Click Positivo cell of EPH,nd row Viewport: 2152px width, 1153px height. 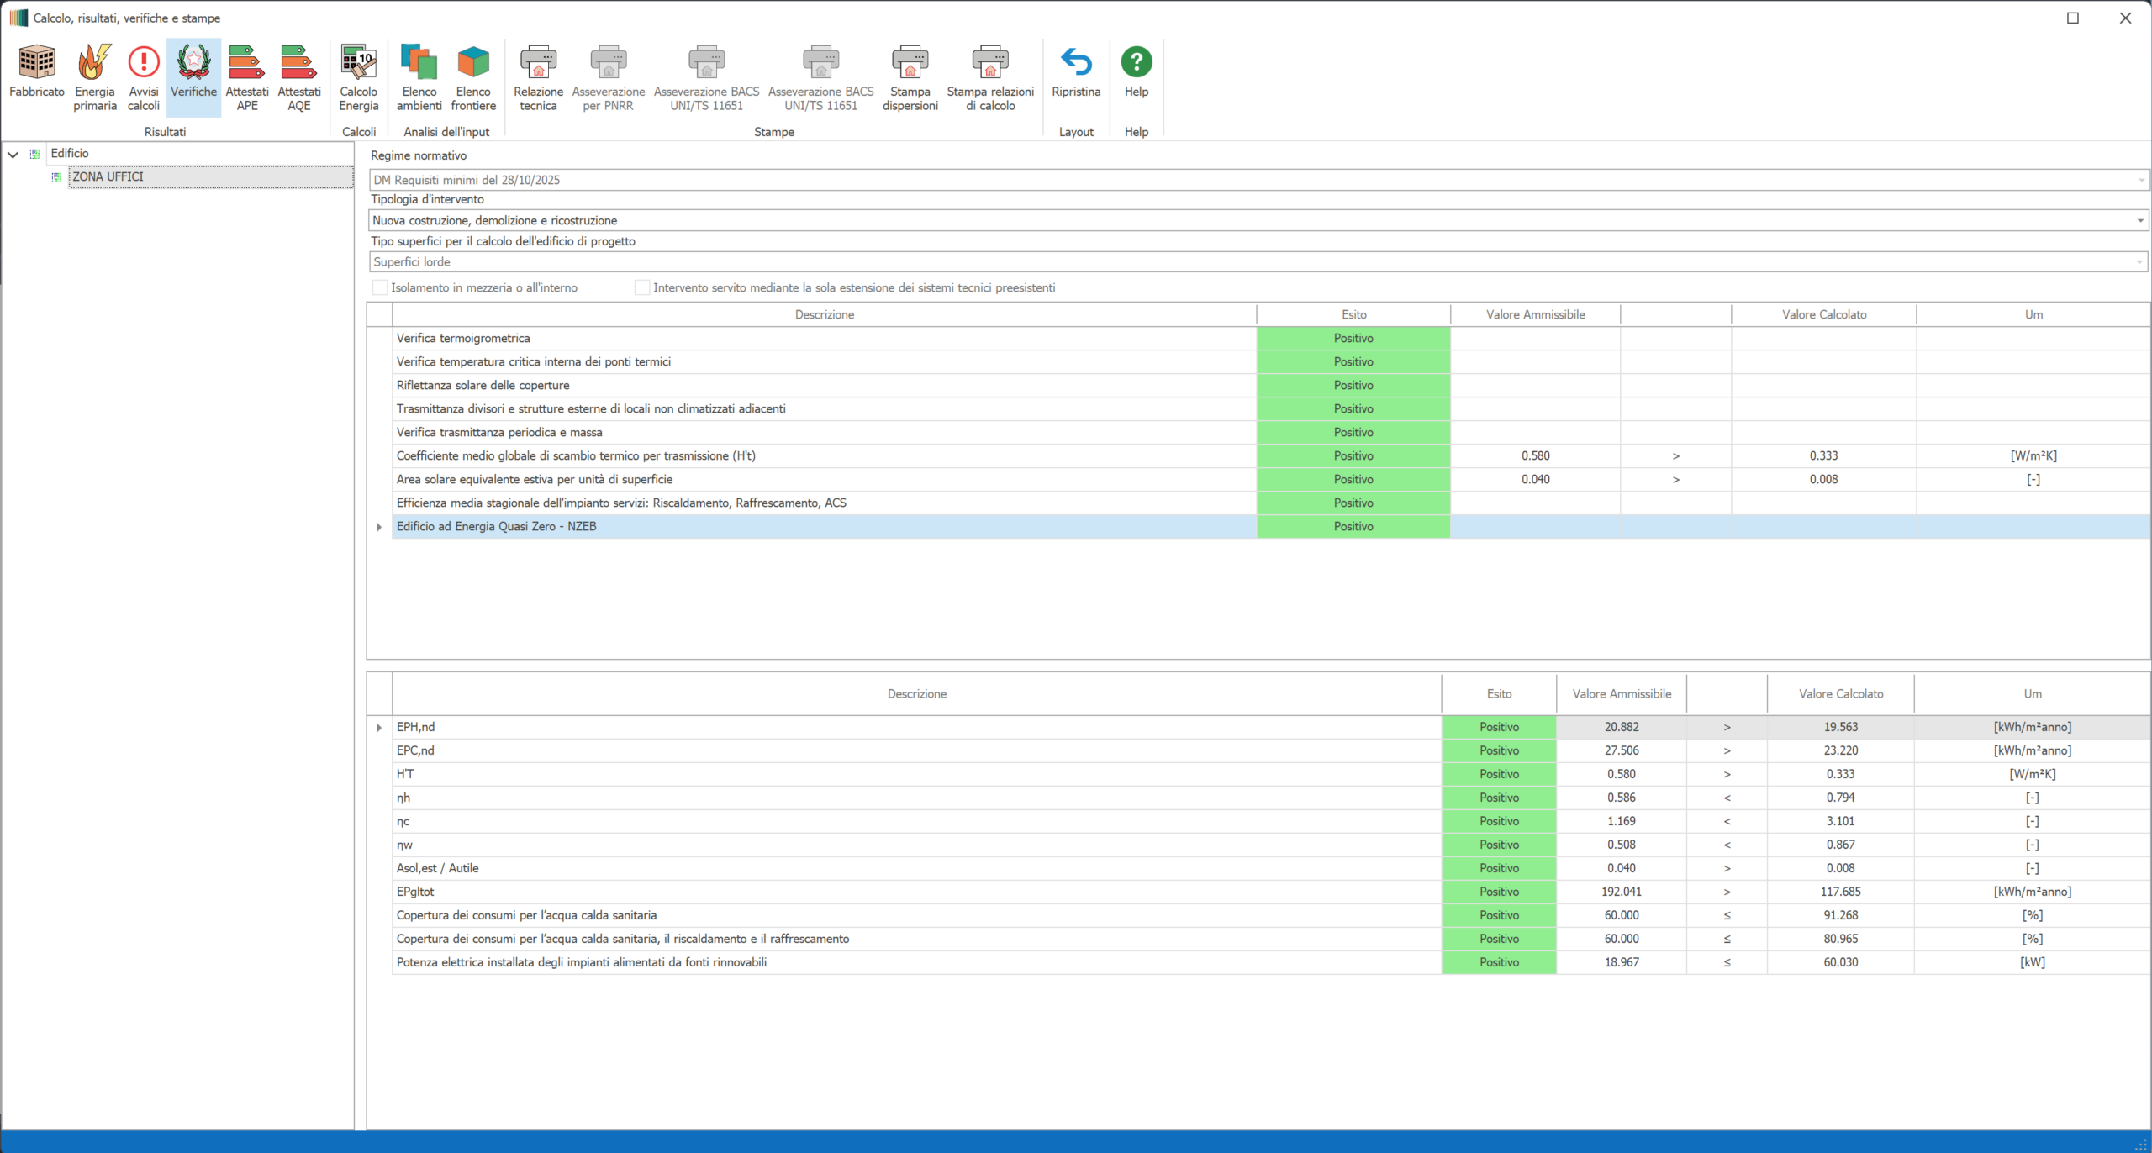point(1499,727)
